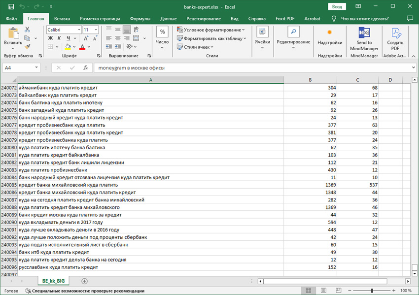
Task: Center text horizontally icon
Action: 118,38
